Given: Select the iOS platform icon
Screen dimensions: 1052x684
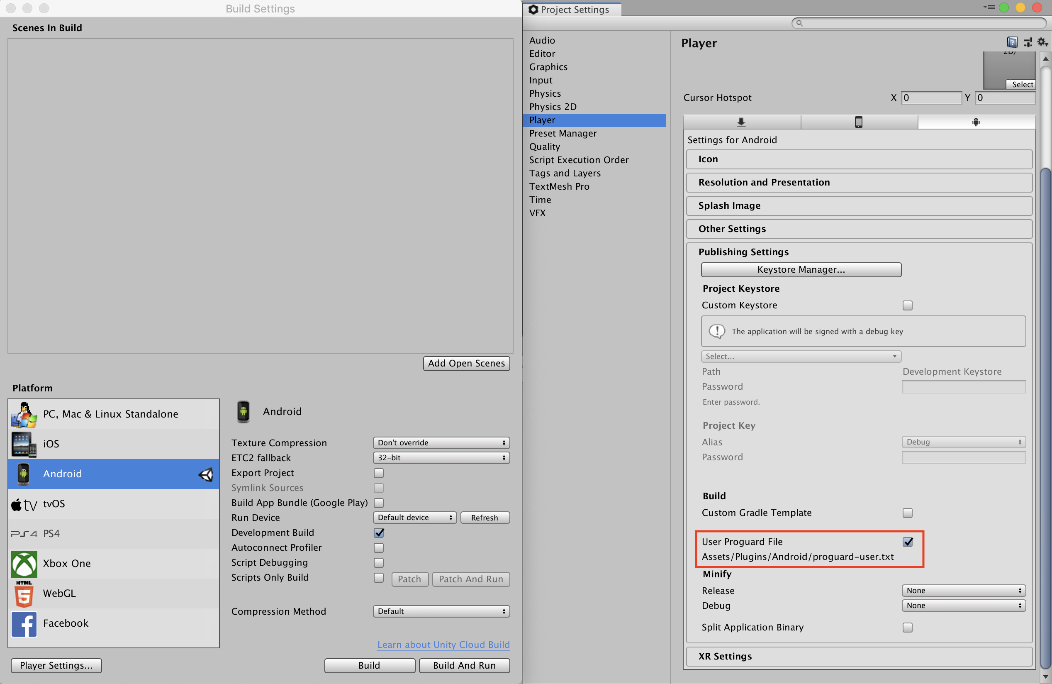Looking at the screenshot, I should (x=22, y=442).
